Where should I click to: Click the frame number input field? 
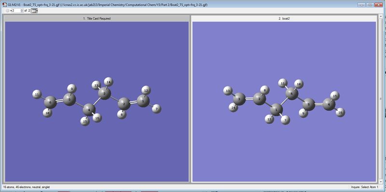pyautogui.click(x=16, y=11)
